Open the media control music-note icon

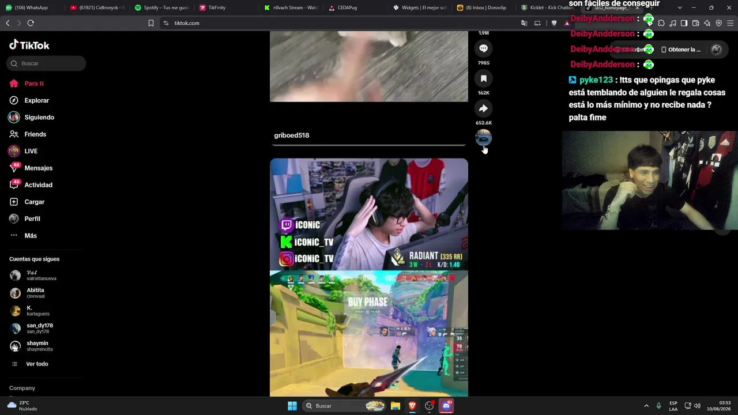point(673,23)
